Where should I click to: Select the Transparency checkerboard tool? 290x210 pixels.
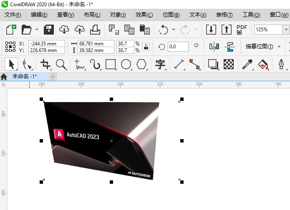tap(229, 64)
